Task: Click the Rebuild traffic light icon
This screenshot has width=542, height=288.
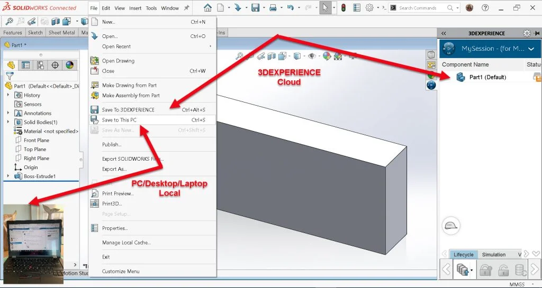Action: [343, 8]
